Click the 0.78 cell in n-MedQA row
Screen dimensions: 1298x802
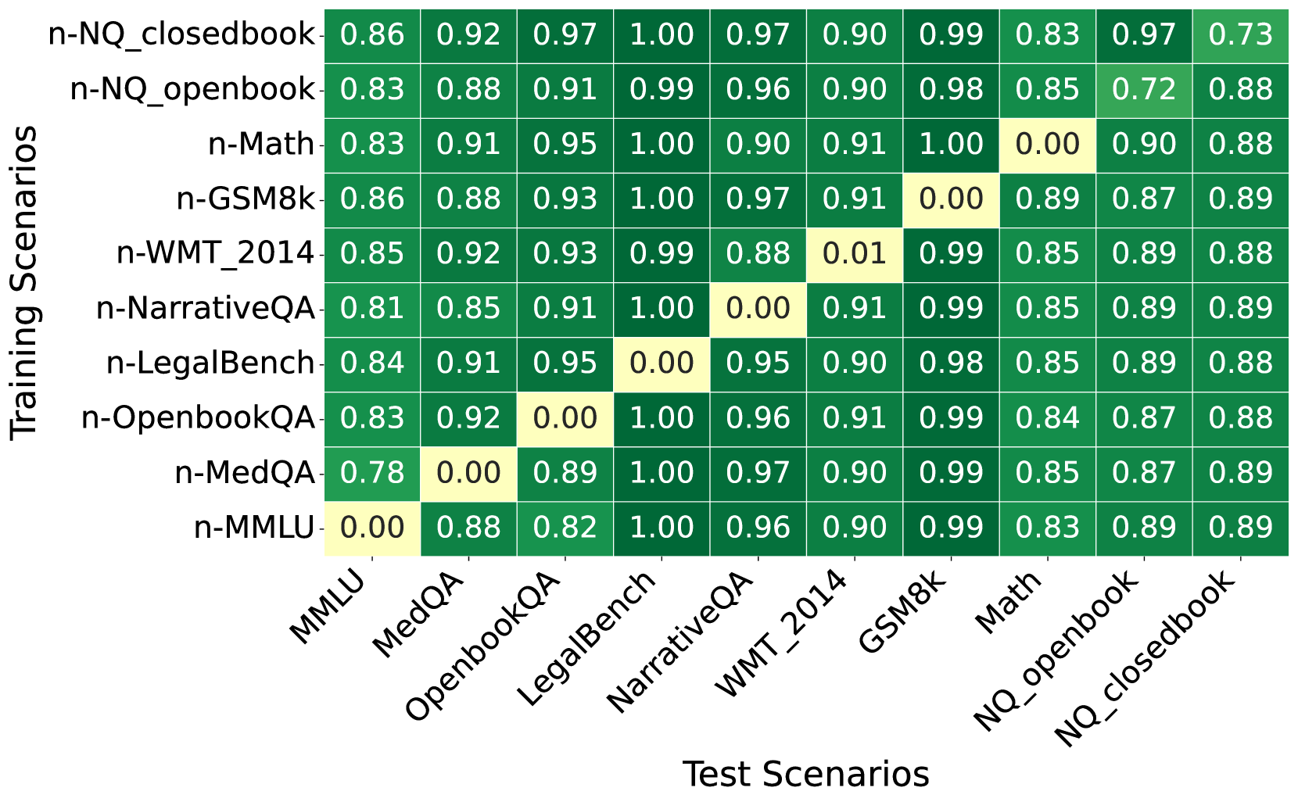(x=373, y=473)
